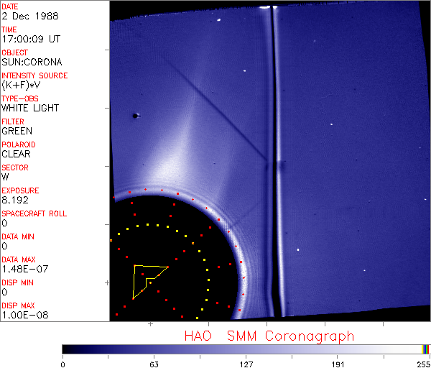
Task: Click the DATA MAX label
Action: [x=19, y=259]
